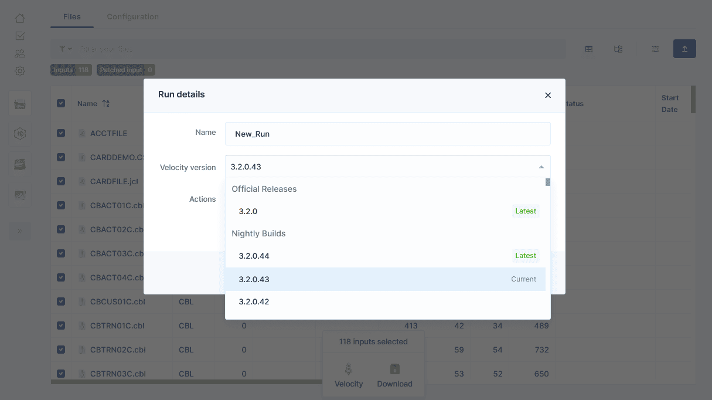
Task: Edit the Name field containing New_Run
Action: point(388,134)
